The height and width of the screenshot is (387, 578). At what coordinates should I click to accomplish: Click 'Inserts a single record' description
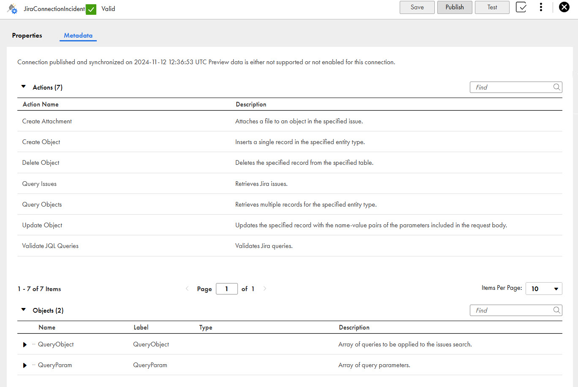click(x=300, y=142)
